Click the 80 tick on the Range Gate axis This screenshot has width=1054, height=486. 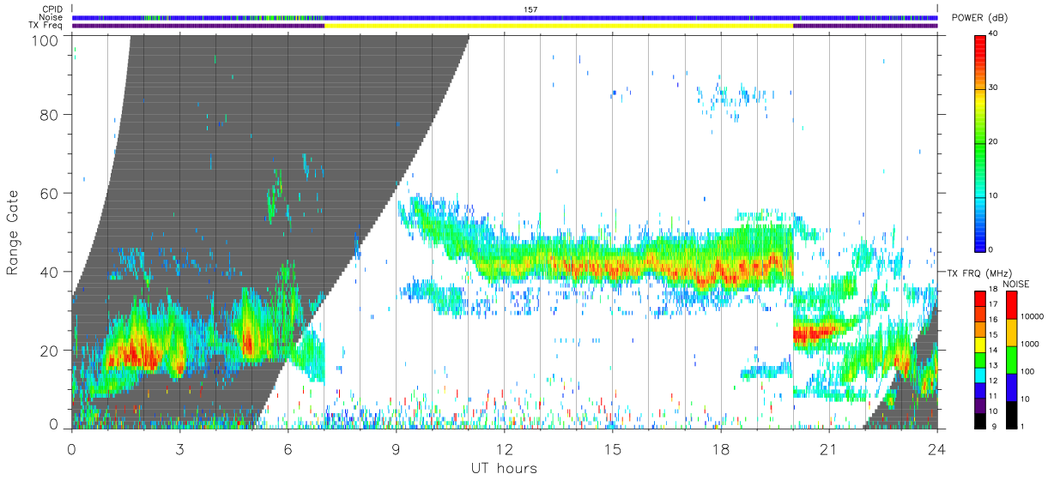click(49, 114)
